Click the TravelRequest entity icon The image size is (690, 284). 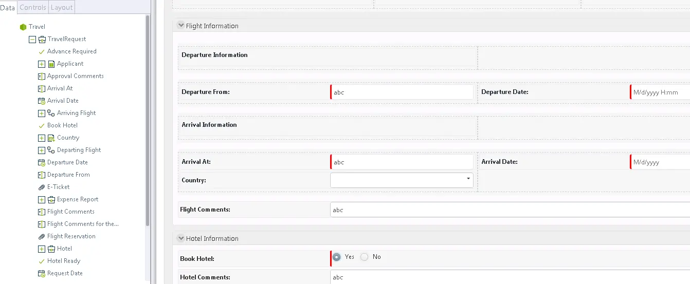pos(42,39)
